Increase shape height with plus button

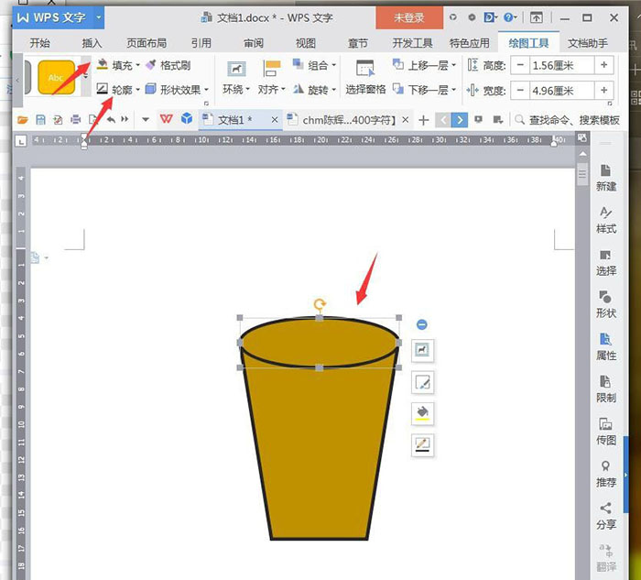603,65
